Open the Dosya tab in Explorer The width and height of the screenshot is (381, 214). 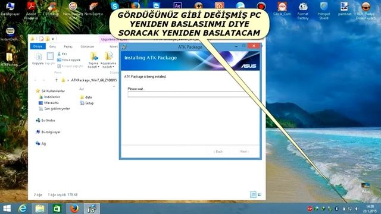click(x=38, y=46)
